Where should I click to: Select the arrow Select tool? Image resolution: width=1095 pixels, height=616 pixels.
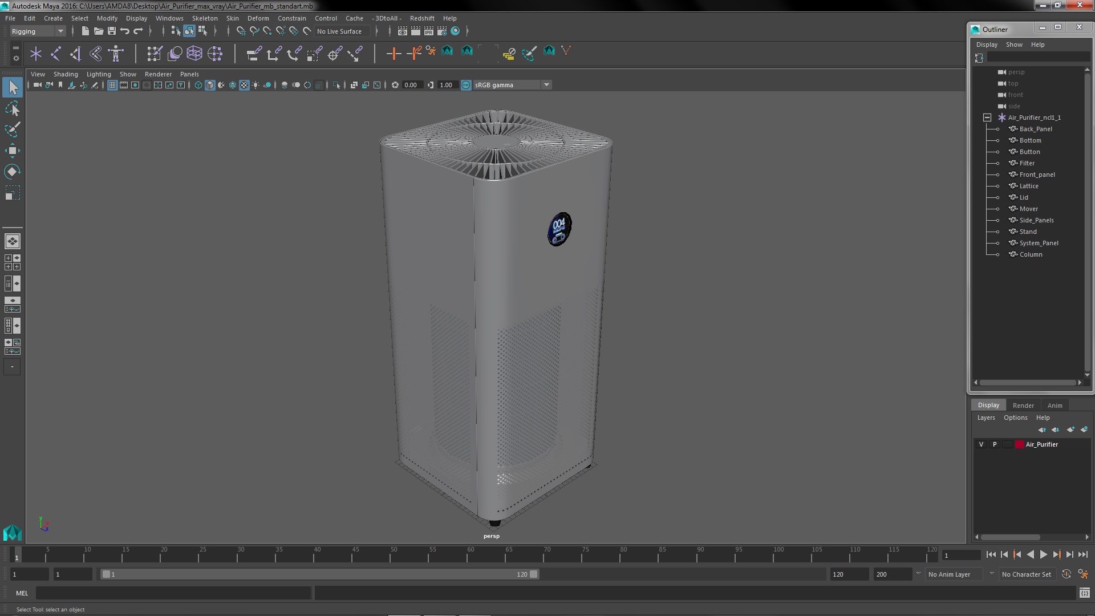click(13, 87)
